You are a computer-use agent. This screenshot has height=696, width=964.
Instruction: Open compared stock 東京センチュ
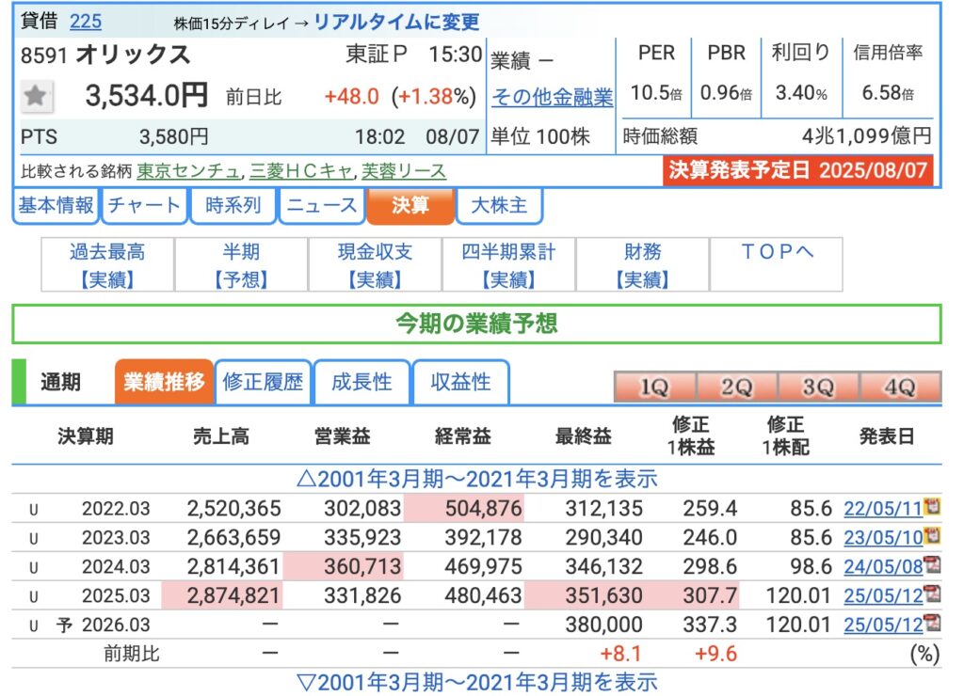click(x=188, y=171)
